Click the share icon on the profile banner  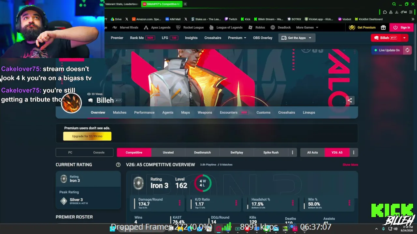coord(350,100)
